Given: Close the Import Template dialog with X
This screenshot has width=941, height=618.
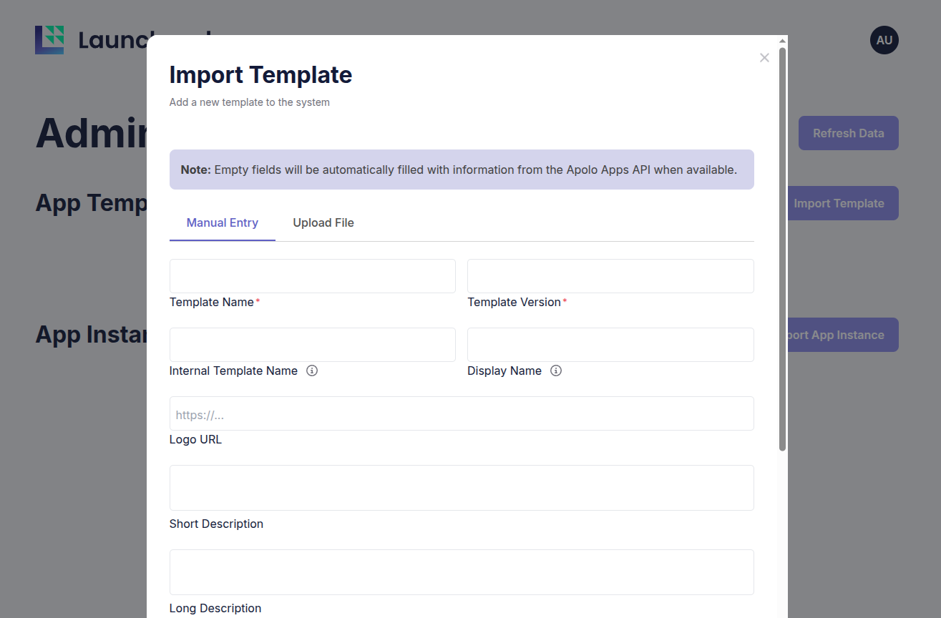Looking at the screenshot, I should coord(764,58).
